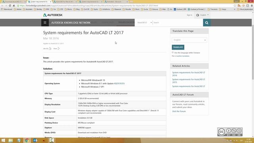
Task: Open the RSS feed extension icon
Action: 239,6
